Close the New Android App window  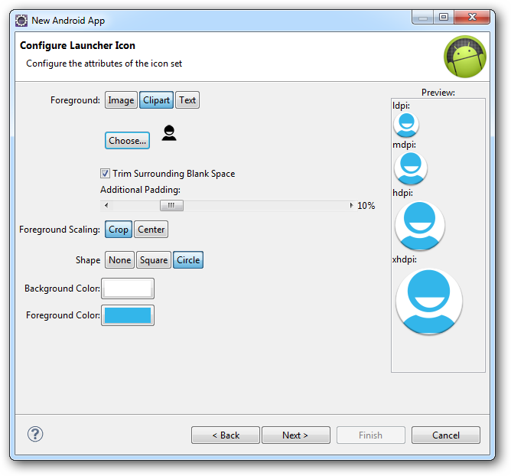472,17
